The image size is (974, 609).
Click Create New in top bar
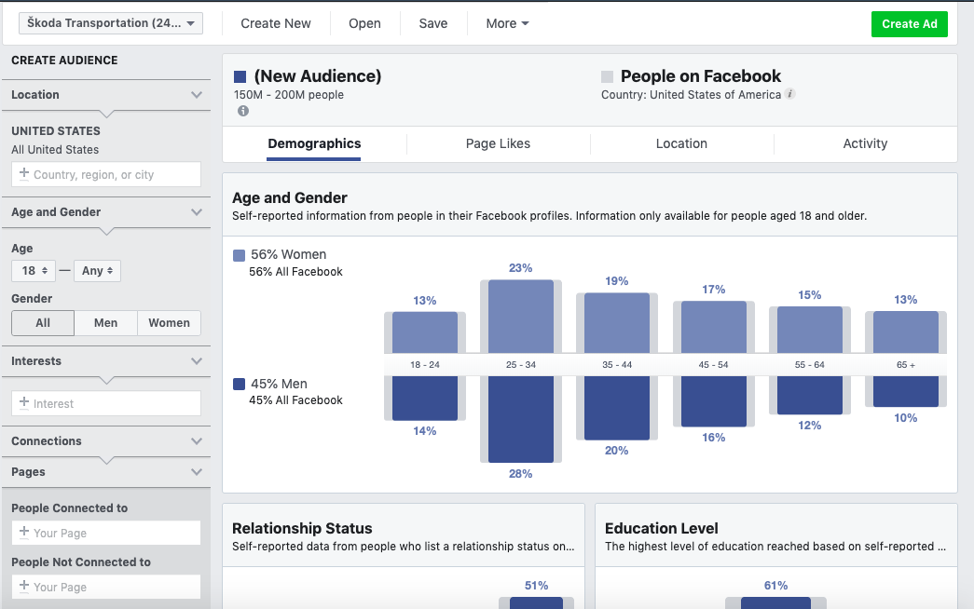coord(276,23)
